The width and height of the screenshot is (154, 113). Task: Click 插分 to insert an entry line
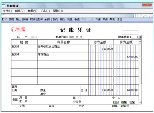[56, 19]
